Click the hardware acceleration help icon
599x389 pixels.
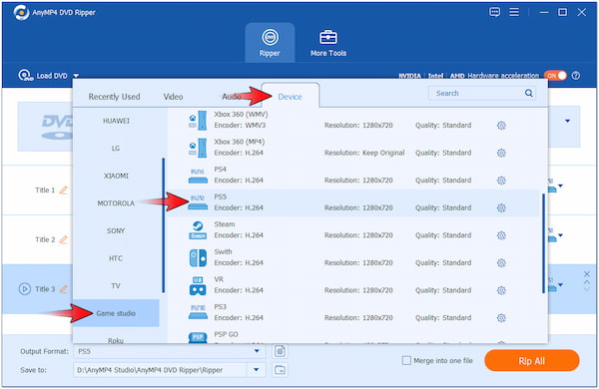pyautogui.click(x=576, y=76)
